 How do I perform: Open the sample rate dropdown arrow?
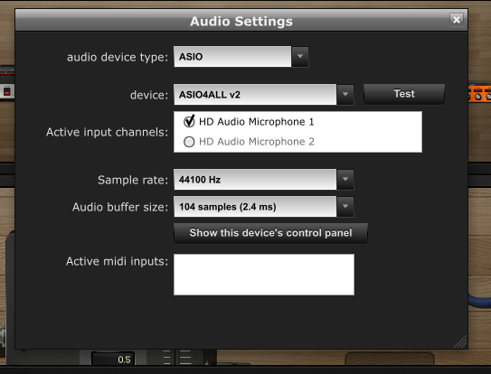point(345,180)
